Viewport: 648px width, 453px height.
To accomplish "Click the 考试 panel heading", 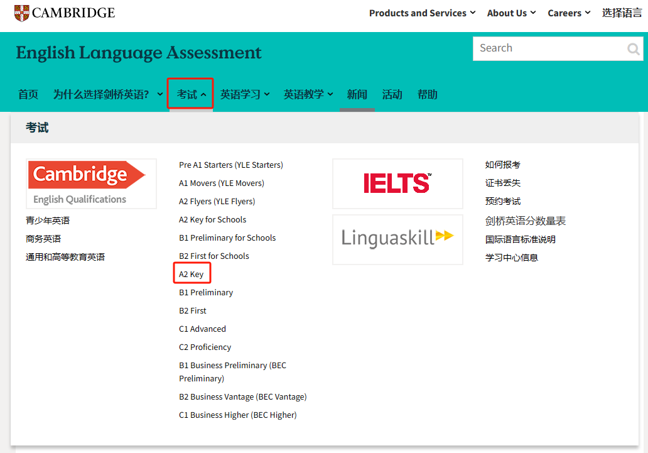I will click(x=37, y=128).
